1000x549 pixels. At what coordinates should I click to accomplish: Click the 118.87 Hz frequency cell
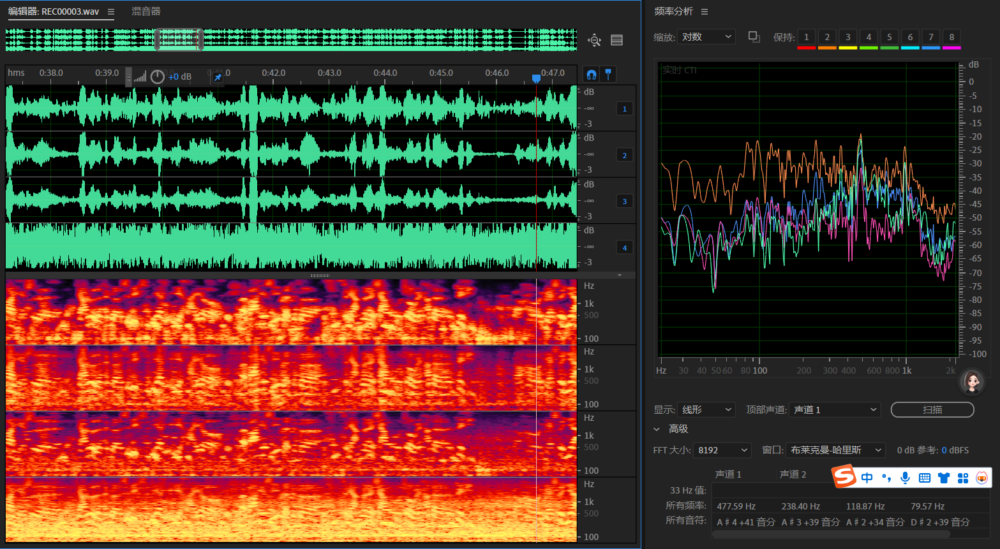click(x=865, y=506)
